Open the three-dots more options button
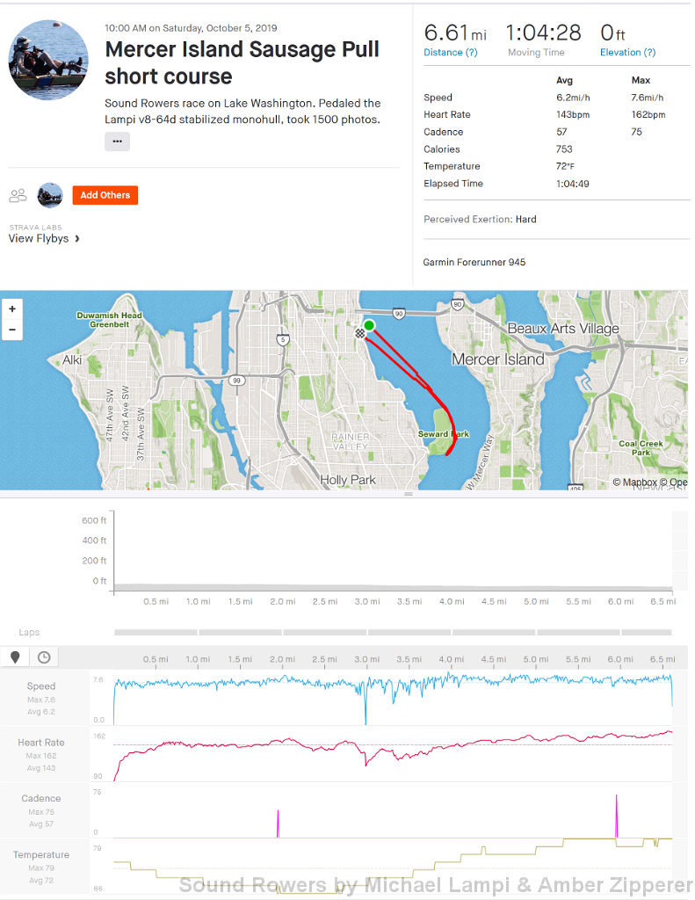 [117, 141]
